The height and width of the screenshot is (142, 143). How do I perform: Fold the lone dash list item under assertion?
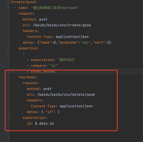pos(9,54)
